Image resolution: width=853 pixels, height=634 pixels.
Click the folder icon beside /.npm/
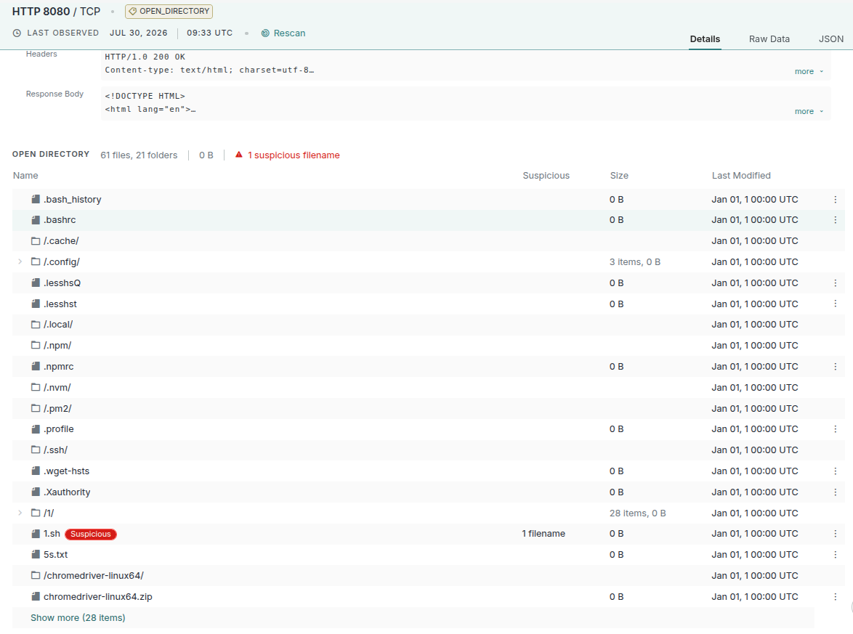pos(36,345)
